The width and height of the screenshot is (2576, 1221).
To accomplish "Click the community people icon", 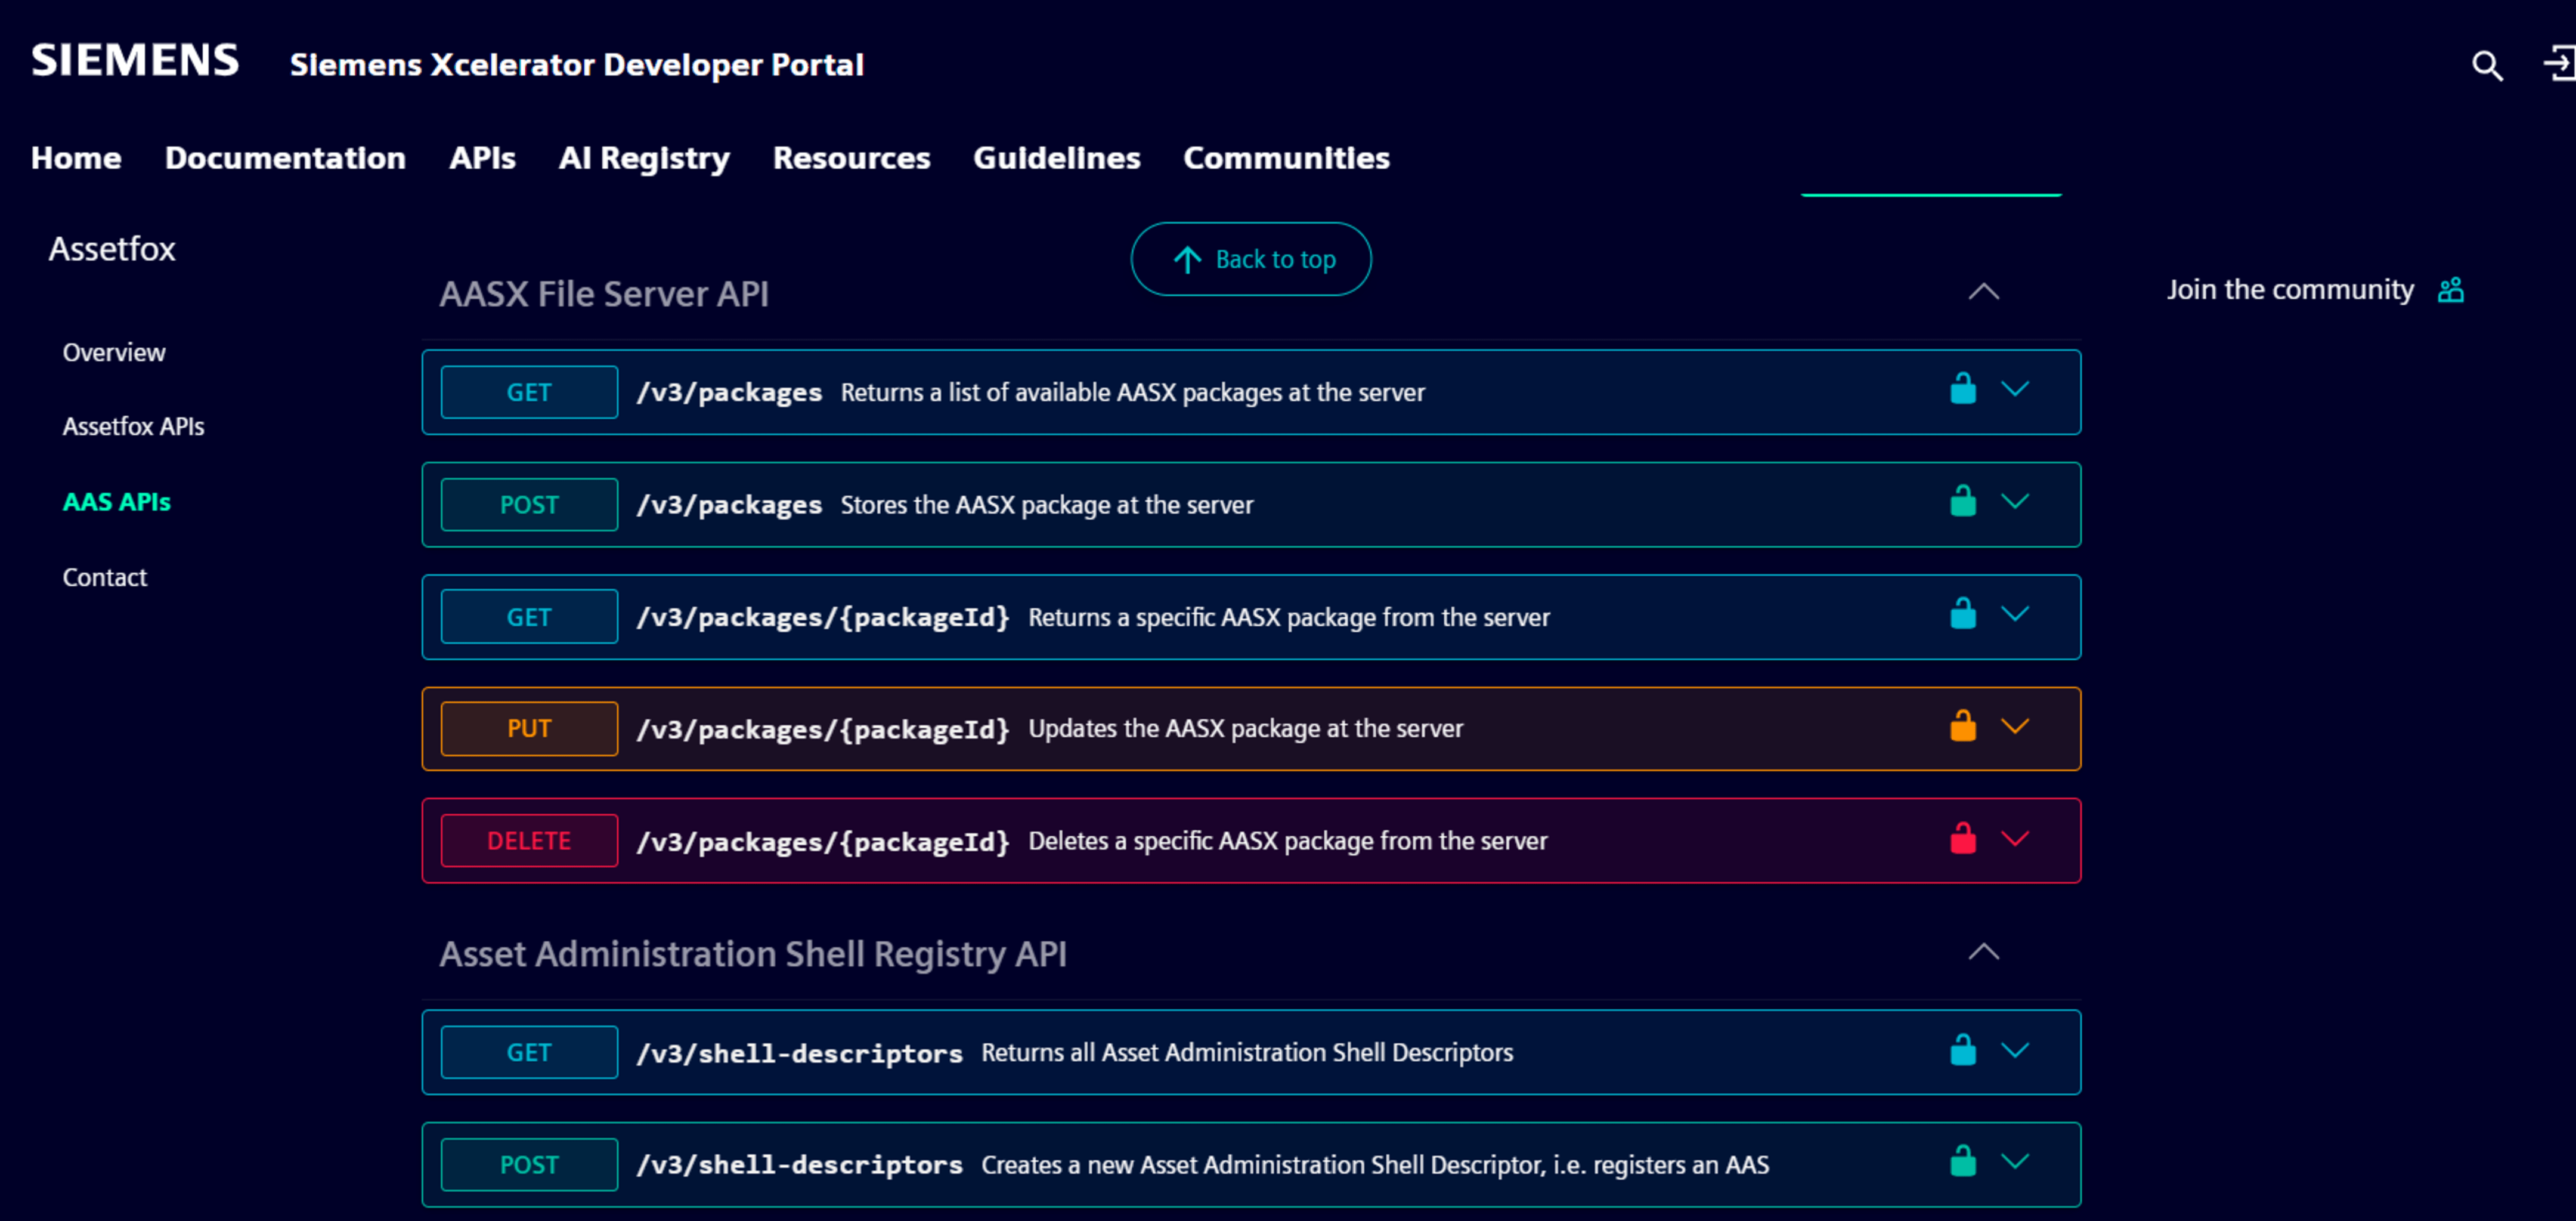I will pyautogui.click(x=2451, y=290).
